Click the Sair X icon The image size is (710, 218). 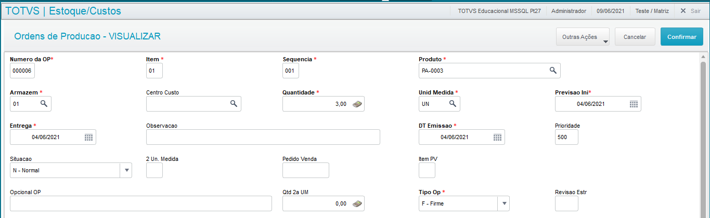(683, 11)
